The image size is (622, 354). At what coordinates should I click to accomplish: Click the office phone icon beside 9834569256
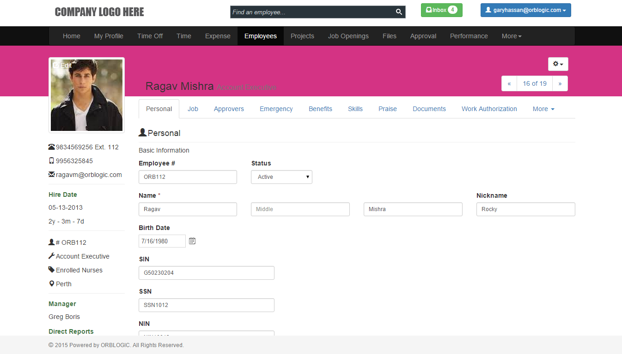(x=51, y=147)
